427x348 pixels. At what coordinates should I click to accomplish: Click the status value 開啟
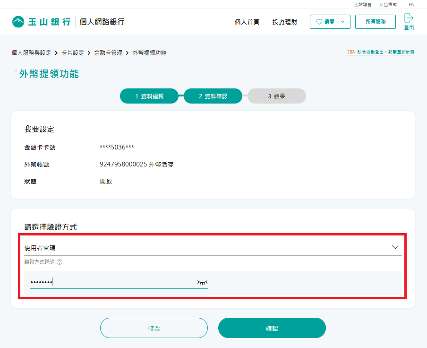pos(106,182)
